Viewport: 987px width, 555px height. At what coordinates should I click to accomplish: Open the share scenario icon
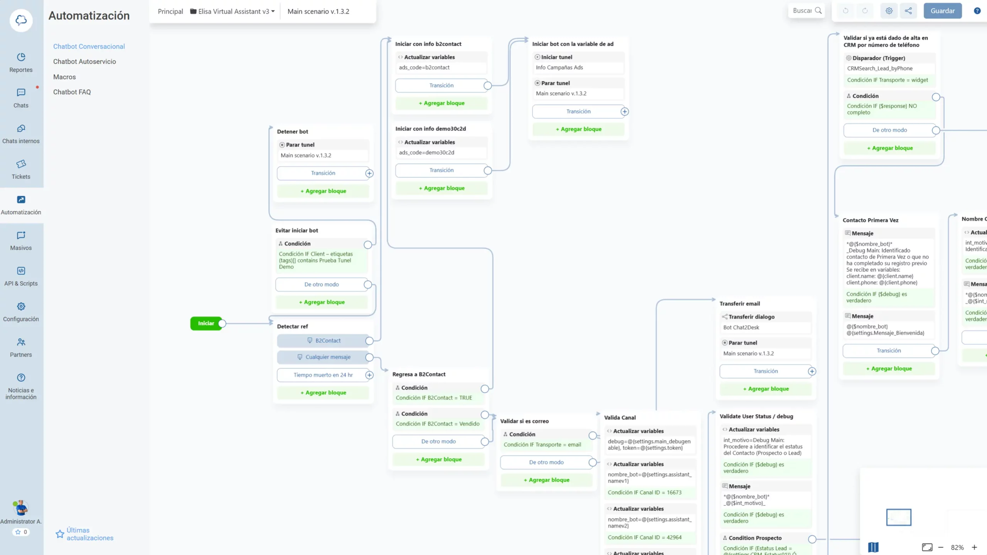pyautogui.click(x=908, y=10)
